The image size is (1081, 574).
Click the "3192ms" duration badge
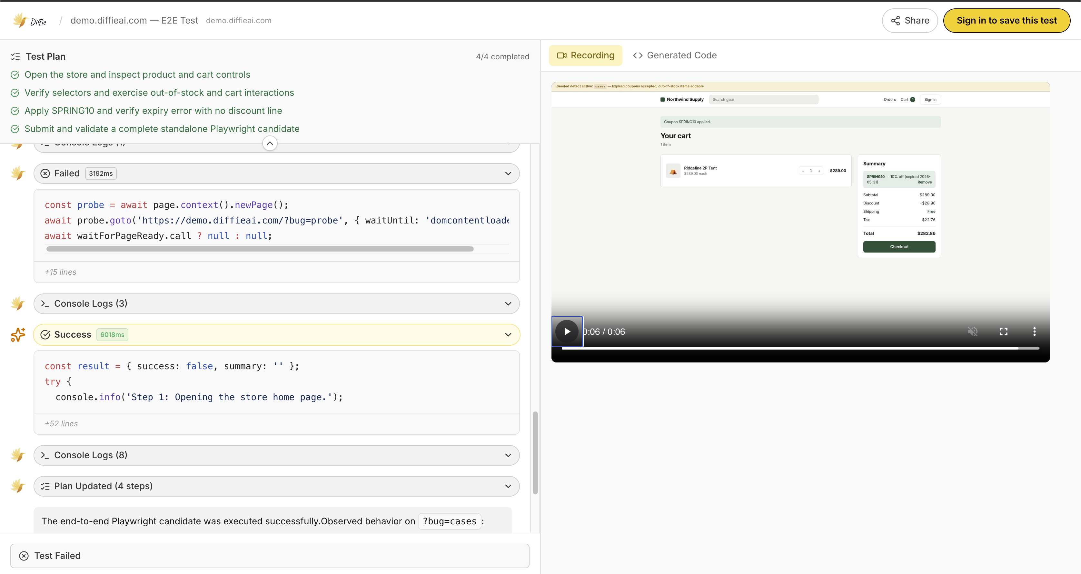click(101, 173)
